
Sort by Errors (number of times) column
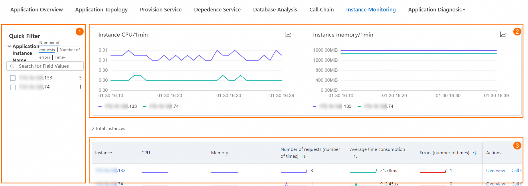(474, 153)
